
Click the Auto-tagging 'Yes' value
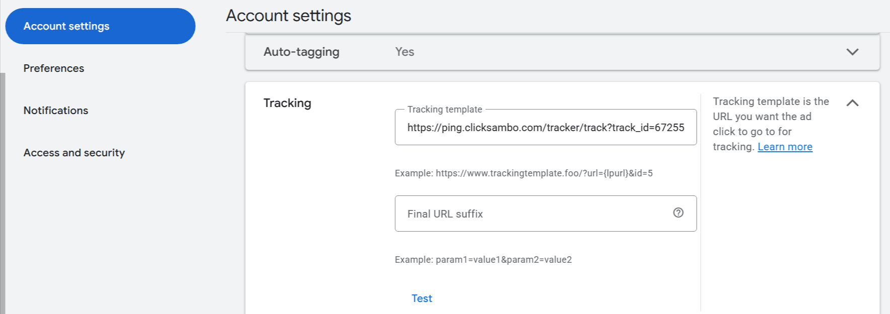coord(404,52)
